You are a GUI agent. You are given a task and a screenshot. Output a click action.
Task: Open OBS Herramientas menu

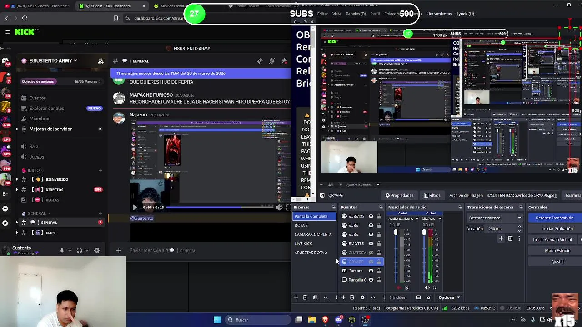click(439, 14)
